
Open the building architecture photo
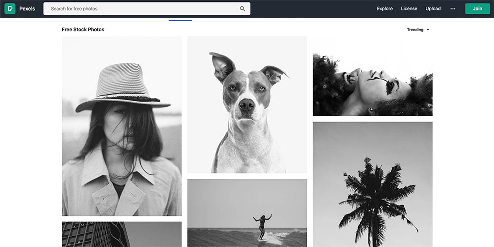(x=122, y=234)
